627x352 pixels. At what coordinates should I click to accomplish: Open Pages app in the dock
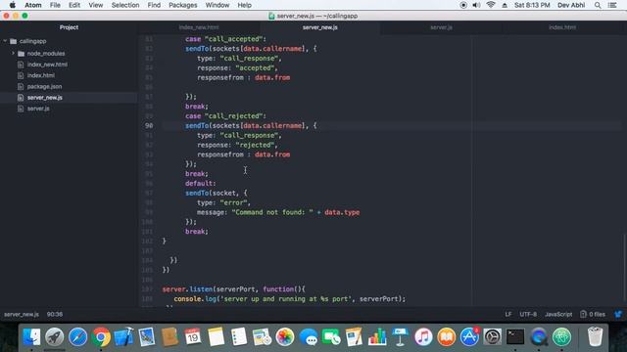click(354, 337)
